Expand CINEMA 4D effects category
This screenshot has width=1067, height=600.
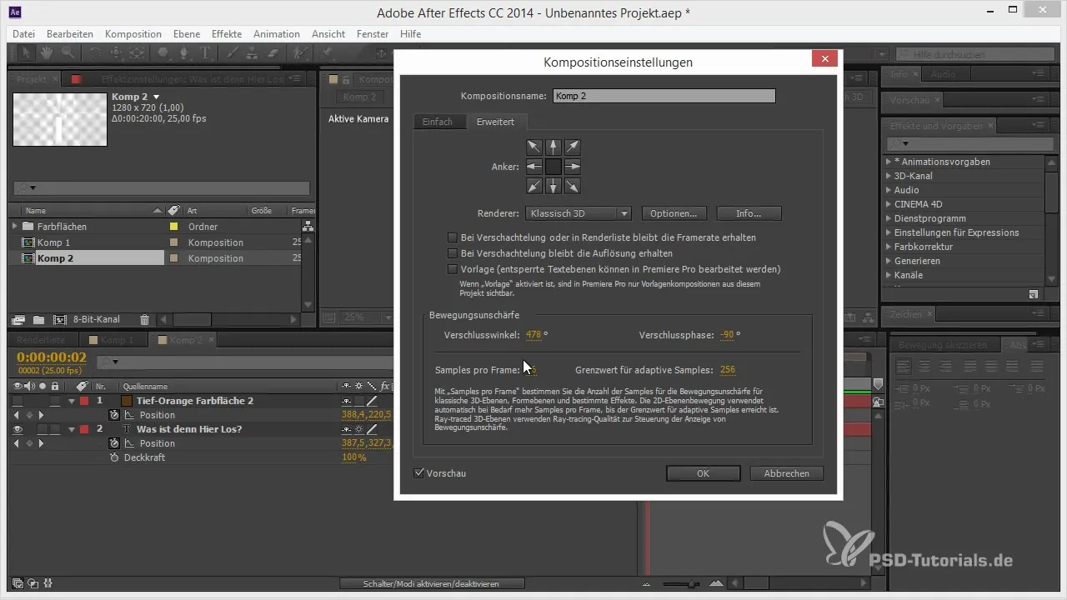click(x=888, y=204)
